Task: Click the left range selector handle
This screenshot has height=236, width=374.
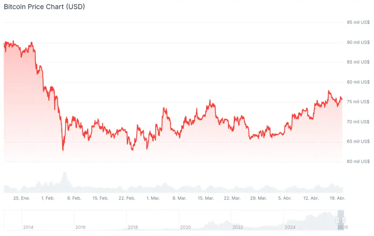Action: [337, 220]
